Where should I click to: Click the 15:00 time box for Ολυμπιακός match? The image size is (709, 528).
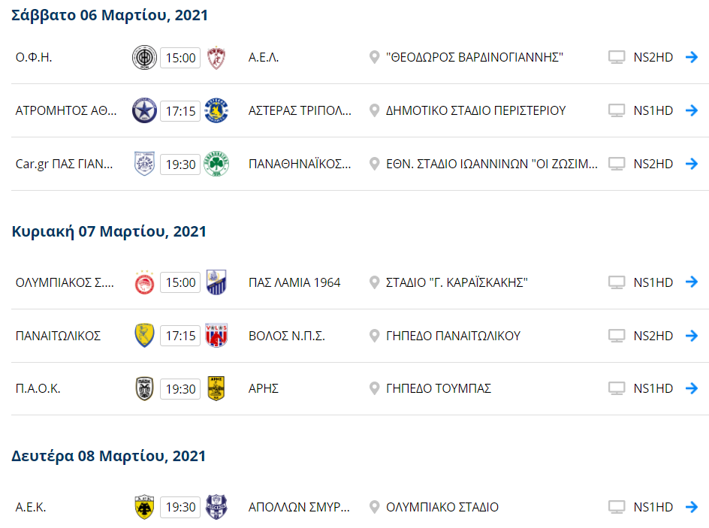coord(180,282)
